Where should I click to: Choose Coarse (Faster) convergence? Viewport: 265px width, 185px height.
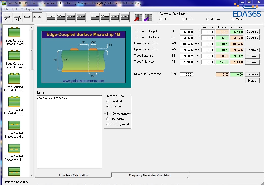(x=108, y=124)
